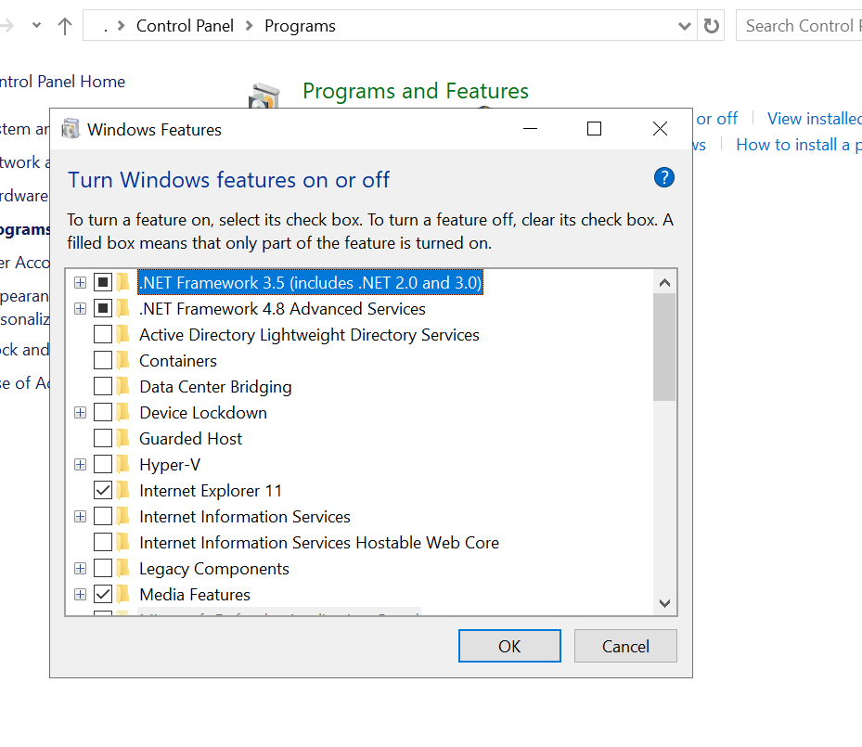Select Internet Information Services Hostable Web Core

click(319, 543)
